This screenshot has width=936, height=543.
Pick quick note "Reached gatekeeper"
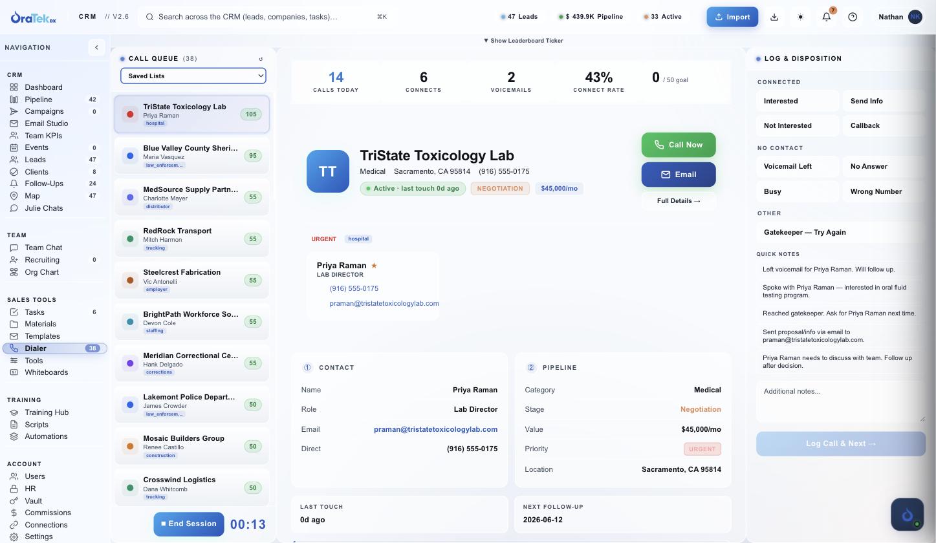tap(841, 314)
